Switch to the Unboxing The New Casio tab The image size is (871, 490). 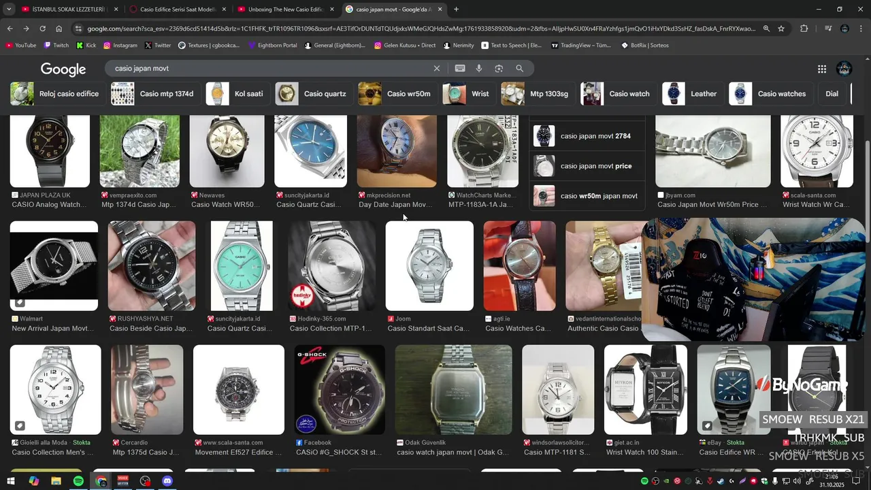[x=286, y=10]
